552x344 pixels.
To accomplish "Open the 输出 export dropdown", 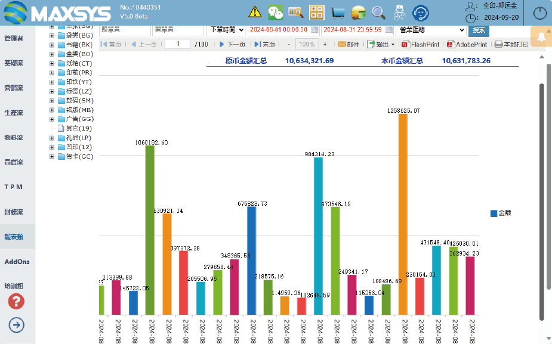I will (x=381, y=44).
